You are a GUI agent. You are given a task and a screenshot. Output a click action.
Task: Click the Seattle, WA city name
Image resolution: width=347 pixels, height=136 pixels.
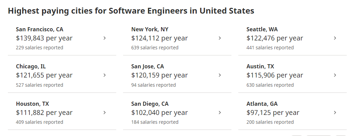tap(262, 29)
